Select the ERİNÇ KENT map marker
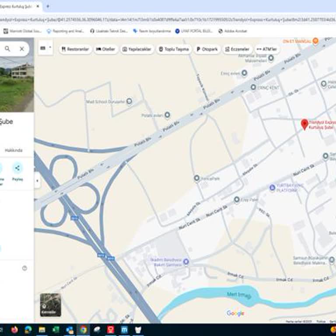Image resolution: width=336 pixels, height=336 pixels. pyautogui.click(x=253, y=87)
